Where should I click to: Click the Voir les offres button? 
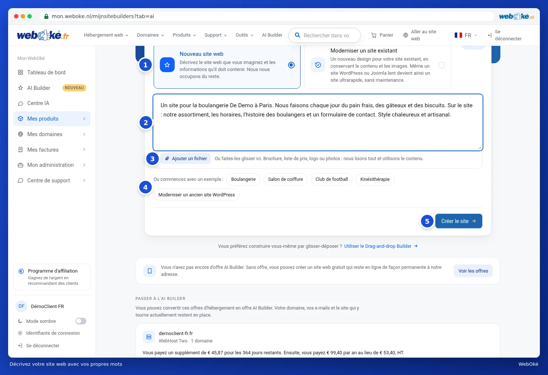point(473,271)
